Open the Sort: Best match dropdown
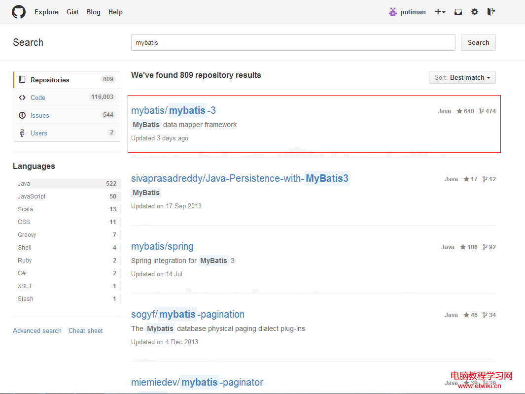 462,78
